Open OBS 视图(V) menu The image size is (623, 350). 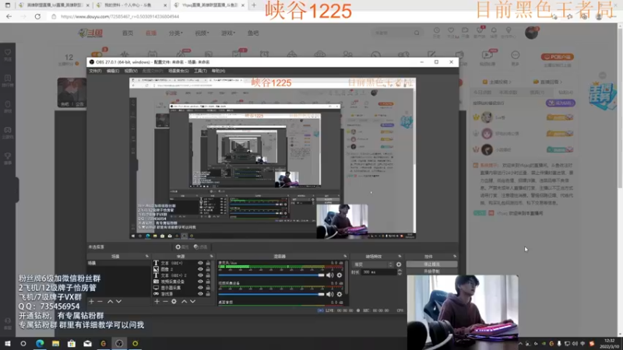click(x=131, y=71)
